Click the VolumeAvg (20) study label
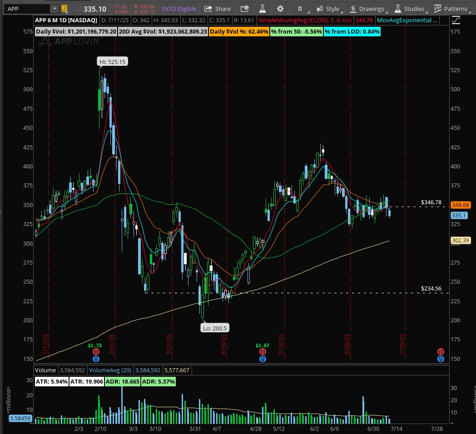This screenshot has height=434, width=476. [110, 370]
